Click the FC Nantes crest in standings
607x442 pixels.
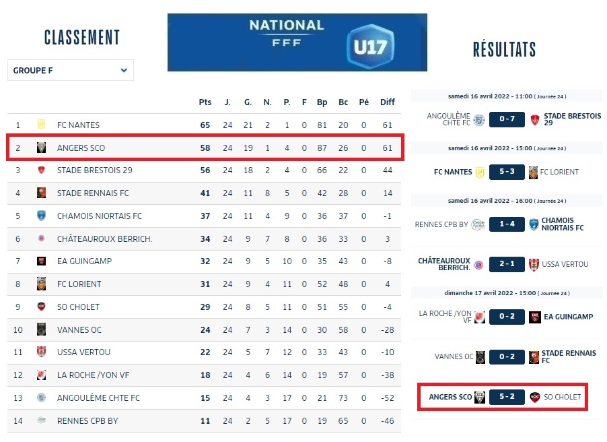point(41,125)
